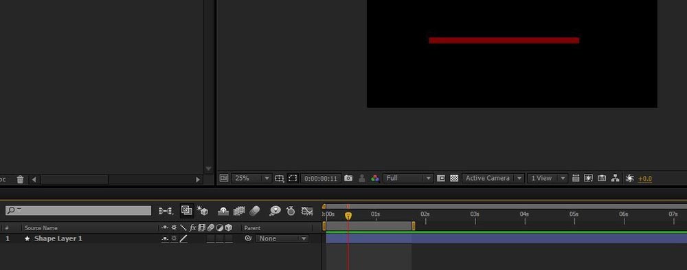The height and width of the screenshot is (270, 687).
Task: Toggle Auto-keyframe stopwatch icon
Action: click(291, 211)
